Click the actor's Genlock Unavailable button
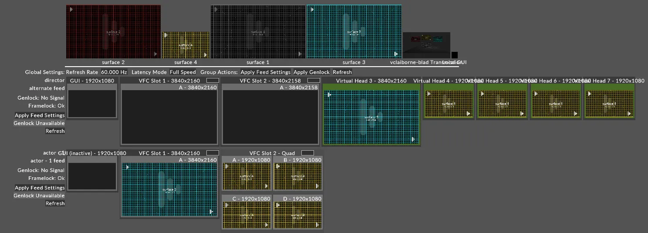This screenshot has height=233, width=648. tap(39, 196)
